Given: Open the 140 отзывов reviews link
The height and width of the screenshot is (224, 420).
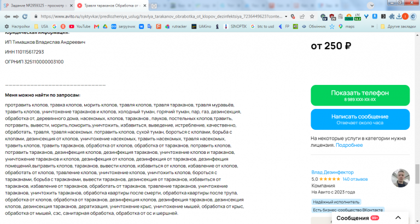Looking at the screenshot, I should [x=355, y=179].
